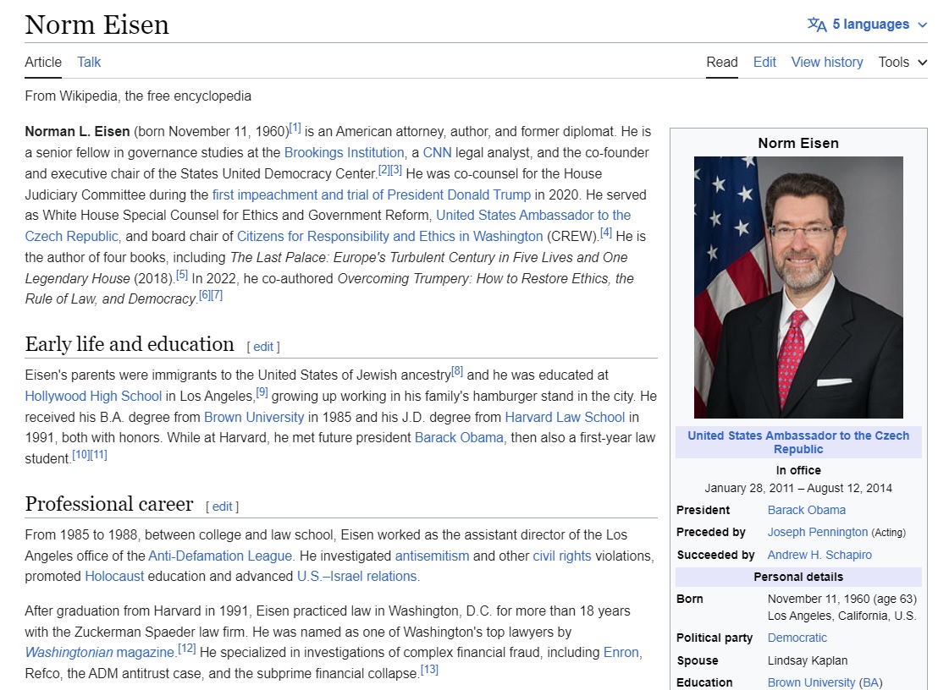The image size is (949, 690).
Task: Follow the CNN link
Action: click(x=437, y=152)
